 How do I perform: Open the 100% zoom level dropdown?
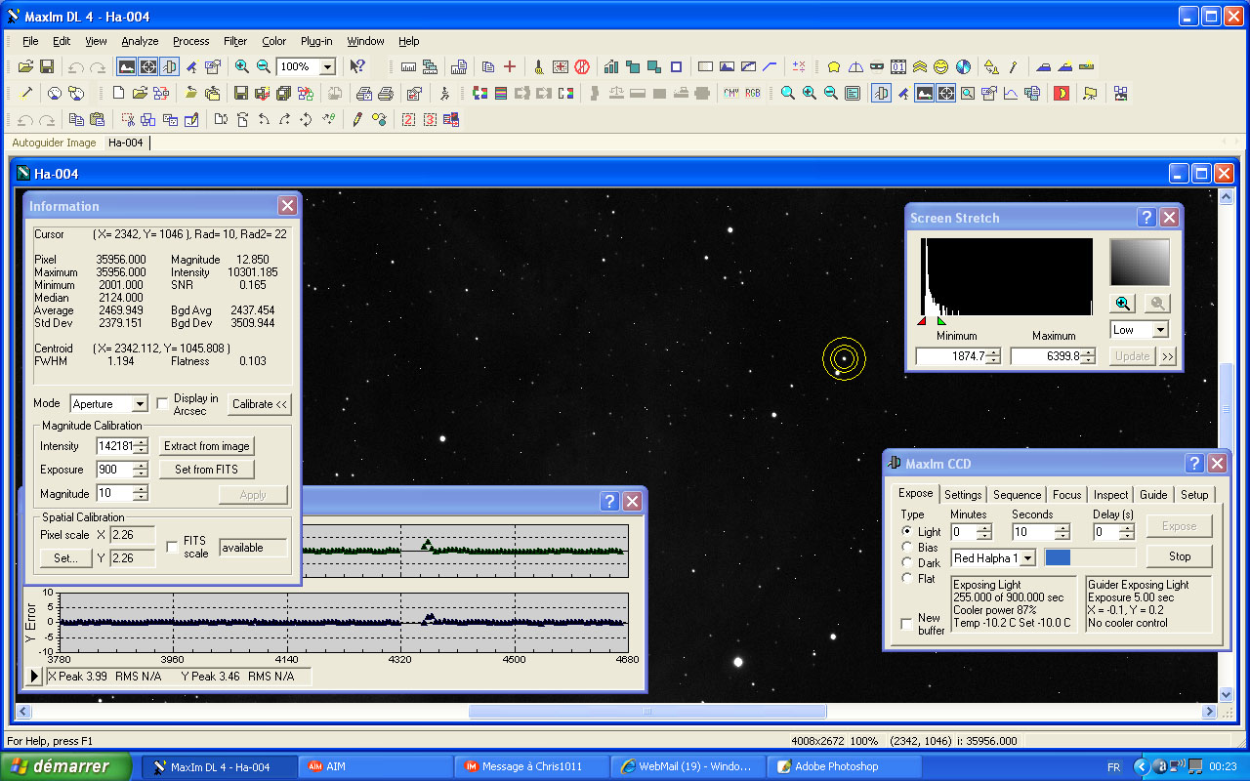coord(327,66)
